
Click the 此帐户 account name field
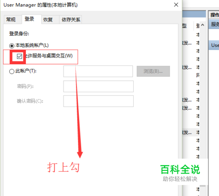point(98,71)
